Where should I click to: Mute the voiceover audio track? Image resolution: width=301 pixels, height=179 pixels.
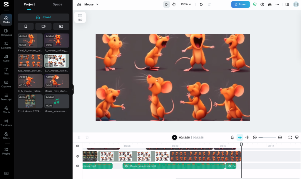tap(78, 166)
